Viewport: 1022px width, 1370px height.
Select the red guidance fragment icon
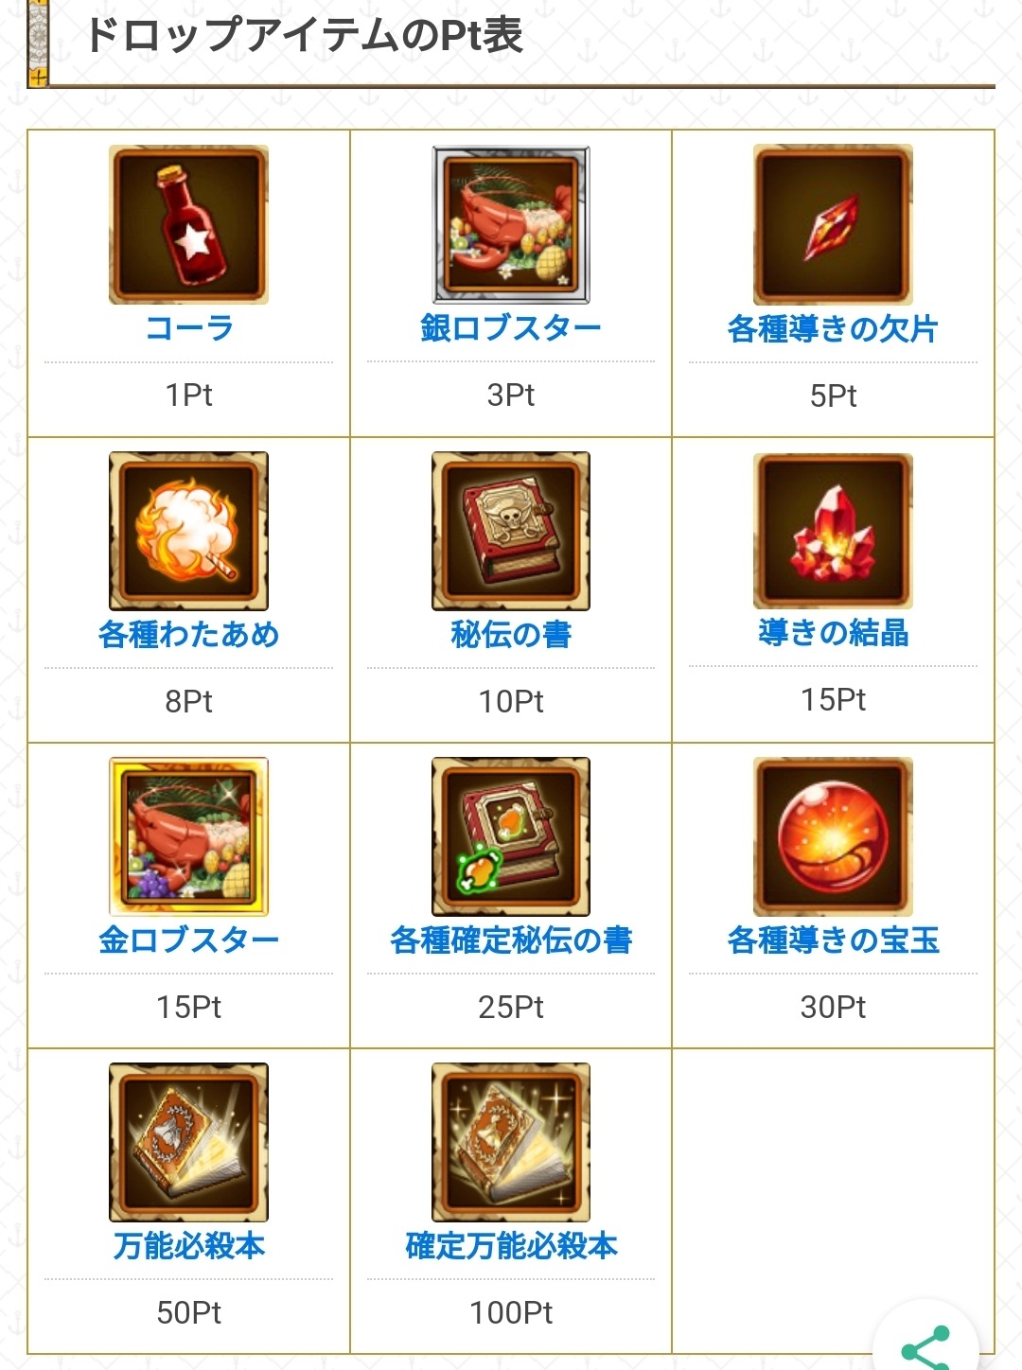(x=833, y=225)
